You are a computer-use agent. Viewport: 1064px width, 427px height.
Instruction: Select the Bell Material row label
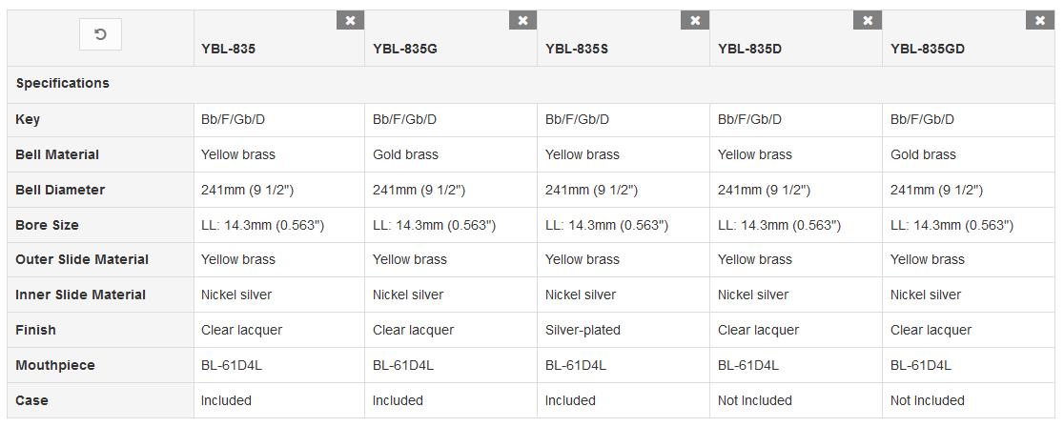coord(57,154)
